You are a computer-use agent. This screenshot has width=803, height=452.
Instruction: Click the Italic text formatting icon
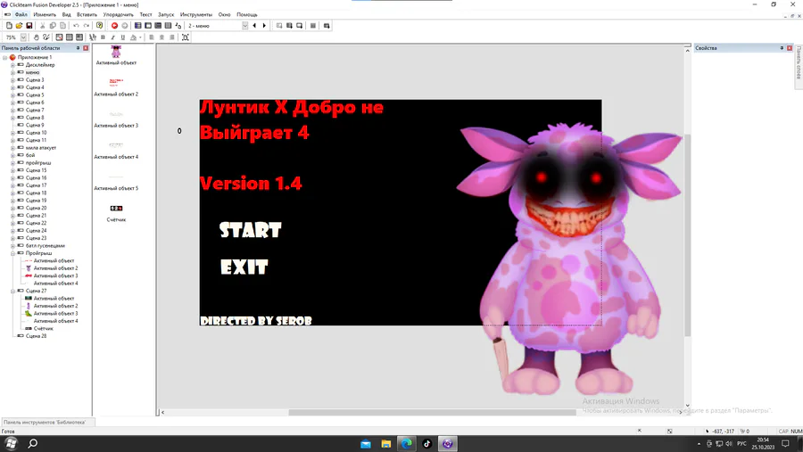click(112, 37)
